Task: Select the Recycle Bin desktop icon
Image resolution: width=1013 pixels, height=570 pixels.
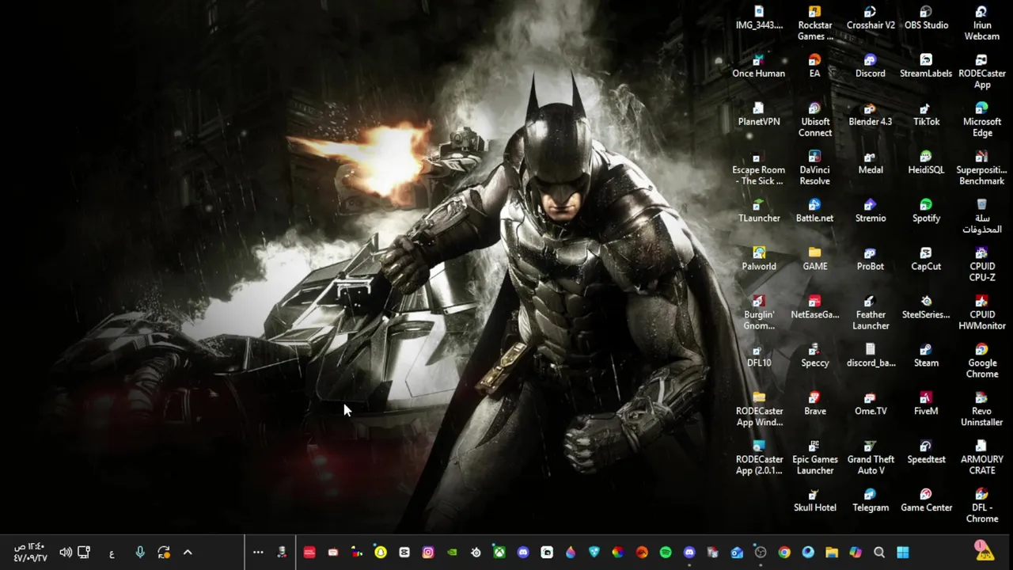Action: 982,216
